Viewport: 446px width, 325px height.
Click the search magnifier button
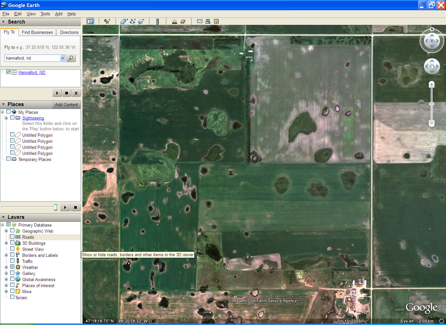[71, 58]
